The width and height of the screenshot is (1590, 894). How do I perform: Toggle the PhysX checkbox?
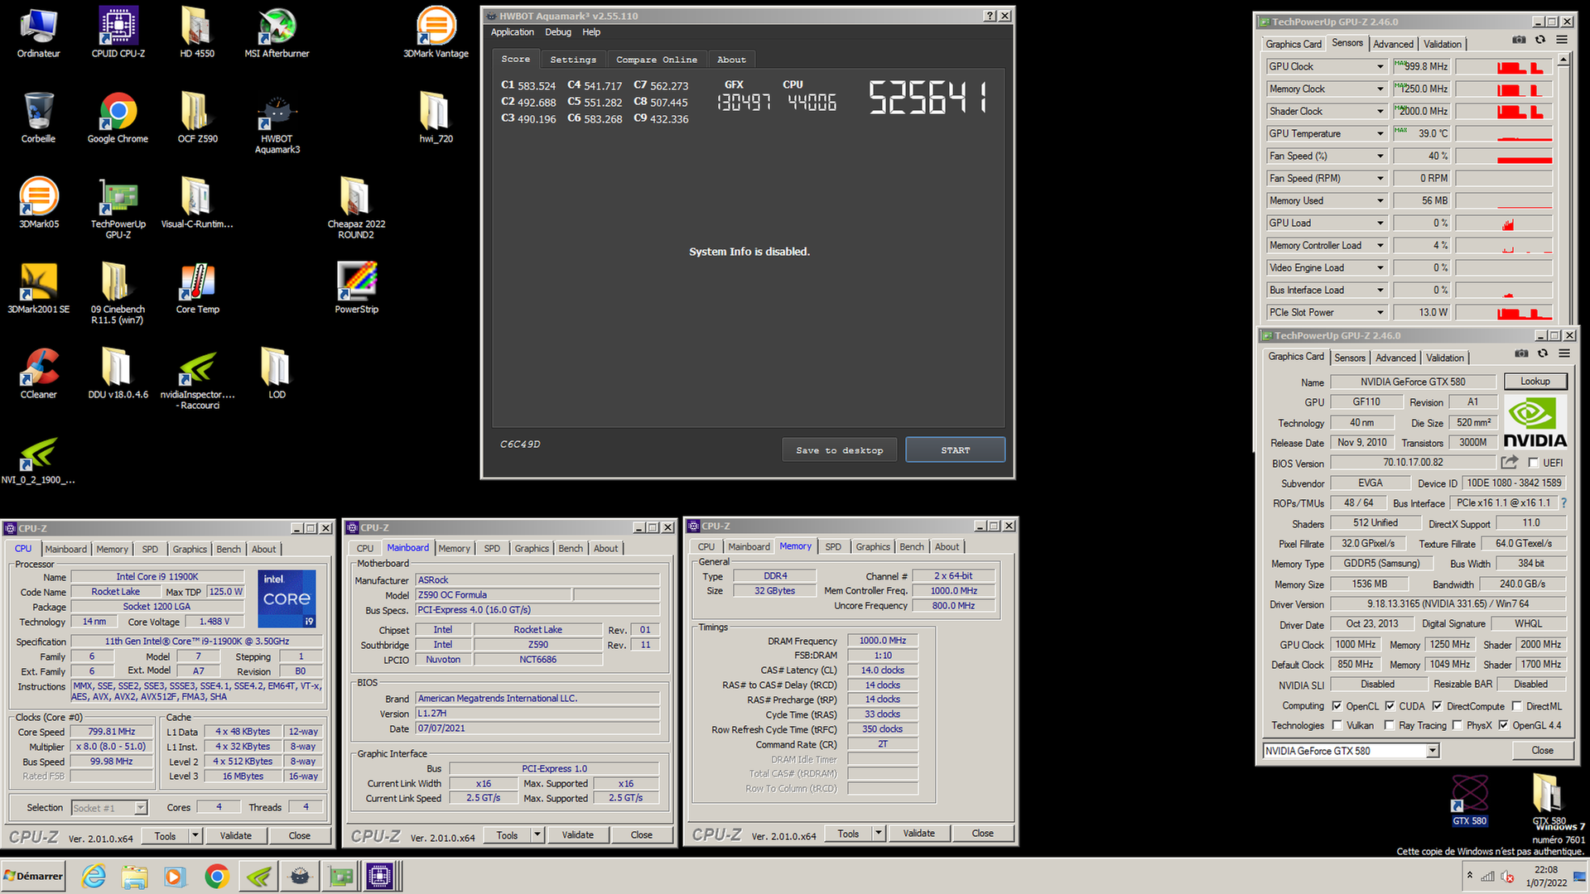[x=1457, y=725]
